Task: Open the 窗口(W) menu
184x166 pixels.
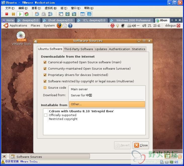Action: (x=76, y=8)
